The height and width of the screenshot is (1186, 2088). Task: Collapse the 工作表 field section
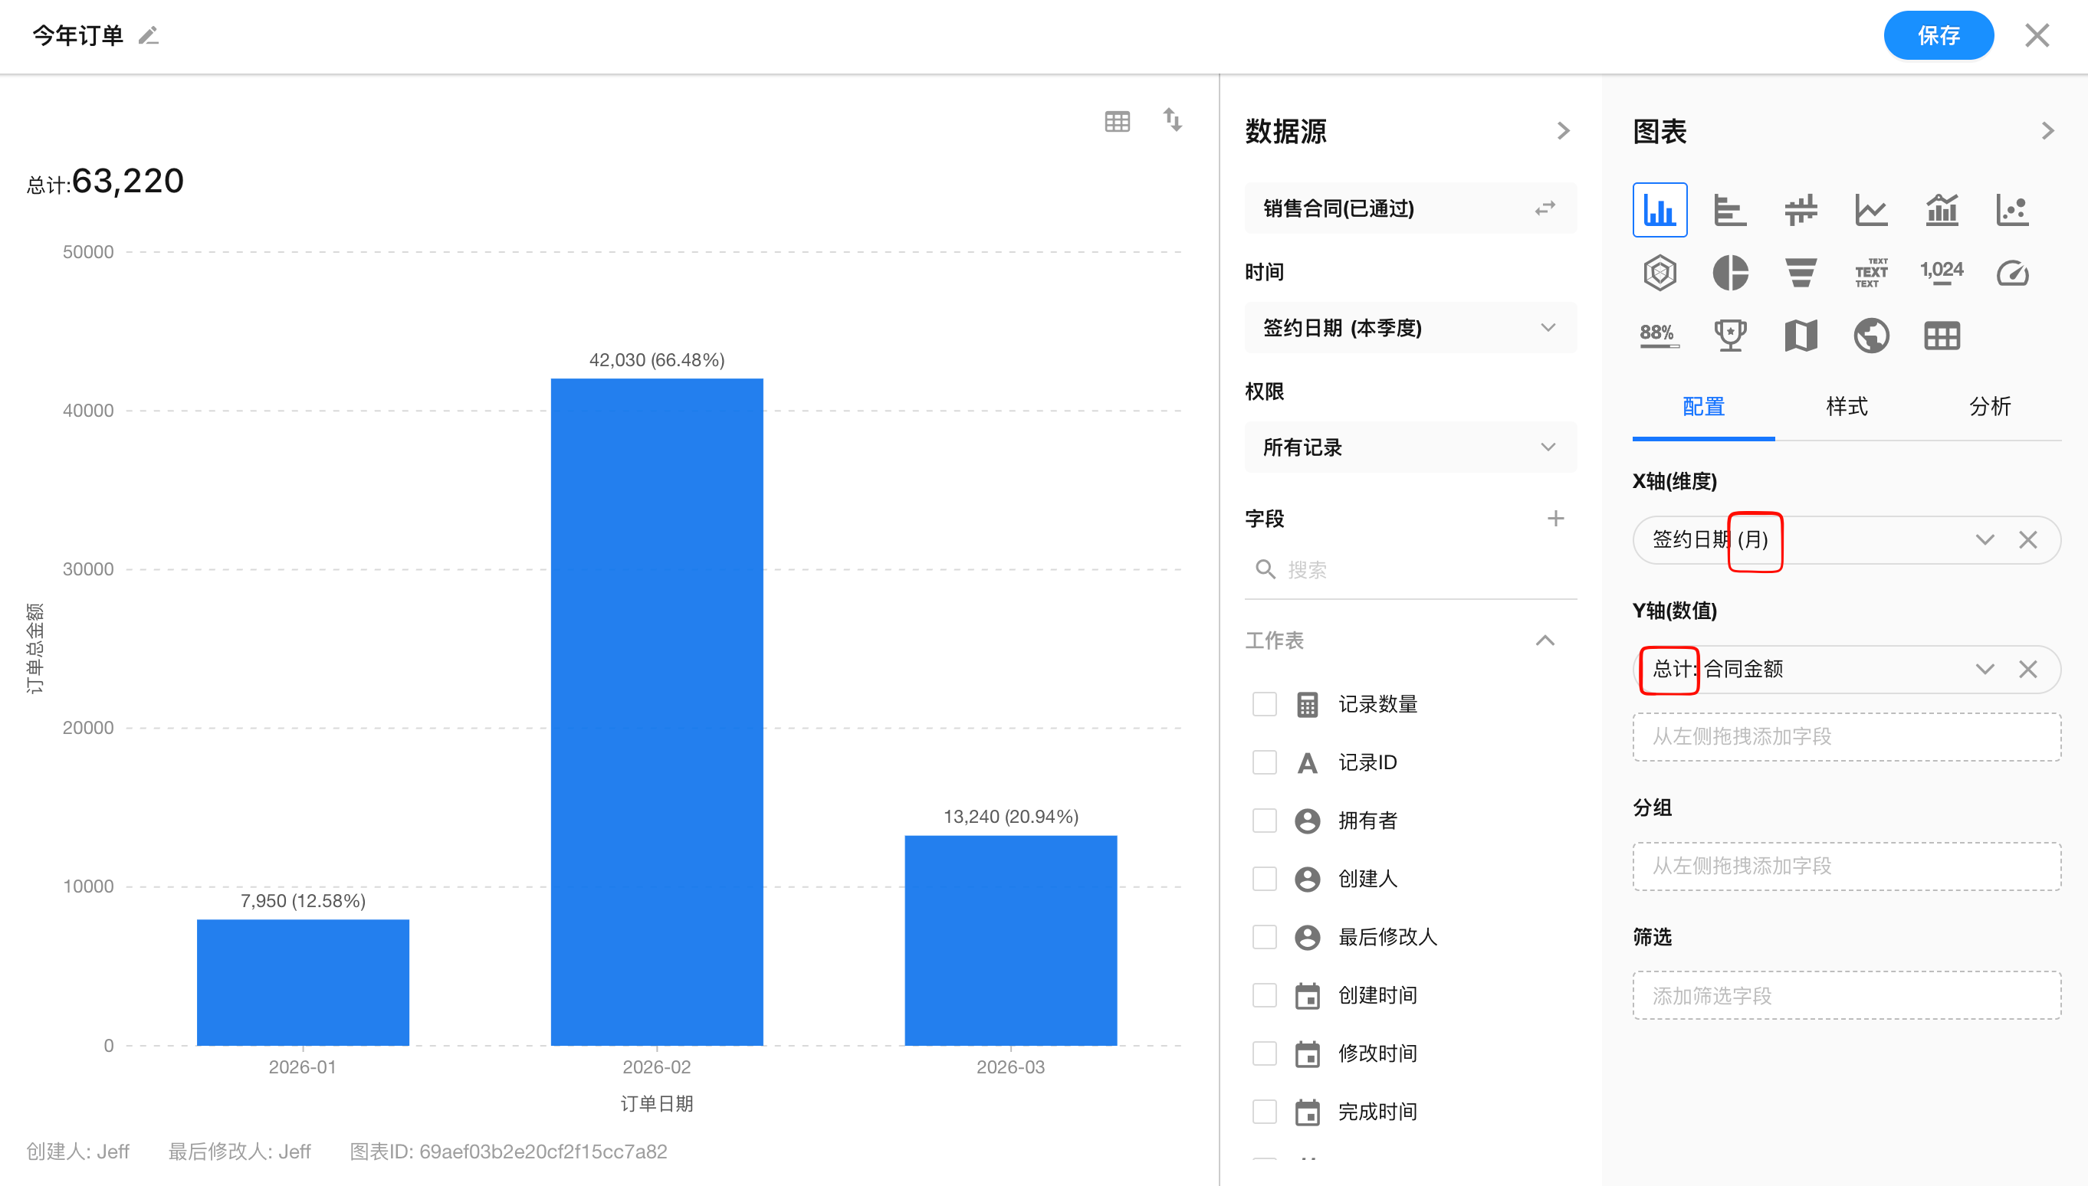pos(1545,641)
